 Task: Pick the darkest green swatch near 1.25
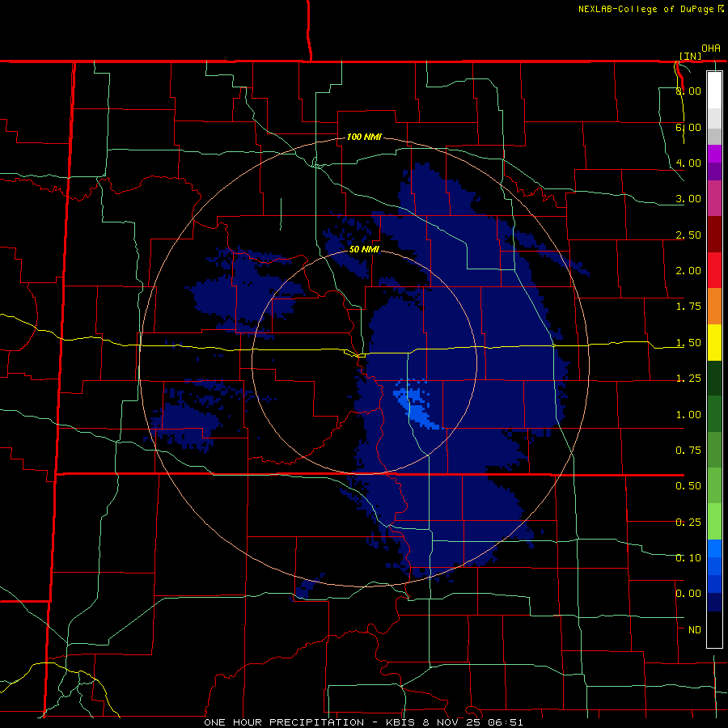point(714,378)
